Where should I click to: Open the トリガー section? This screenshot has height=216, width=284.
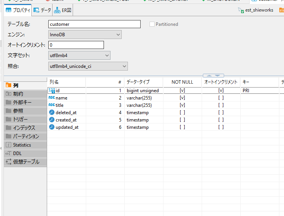tap(26, 119)
